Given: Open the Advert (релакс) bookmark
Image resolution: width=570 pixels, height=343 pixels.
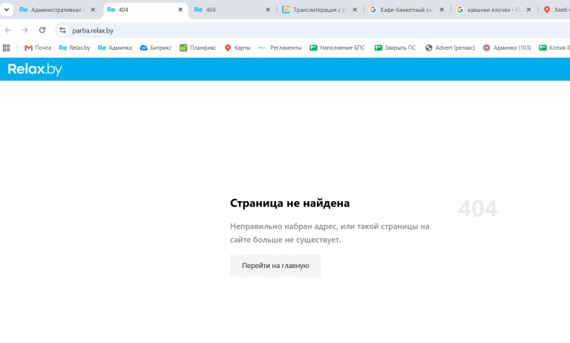Looking at the screenshot, I should 451,48.
